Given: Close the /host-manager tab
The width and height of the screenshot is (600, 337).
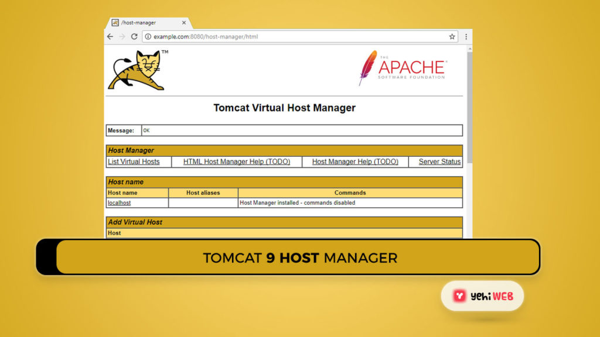Looking at the screenshot, I should 183,23.
